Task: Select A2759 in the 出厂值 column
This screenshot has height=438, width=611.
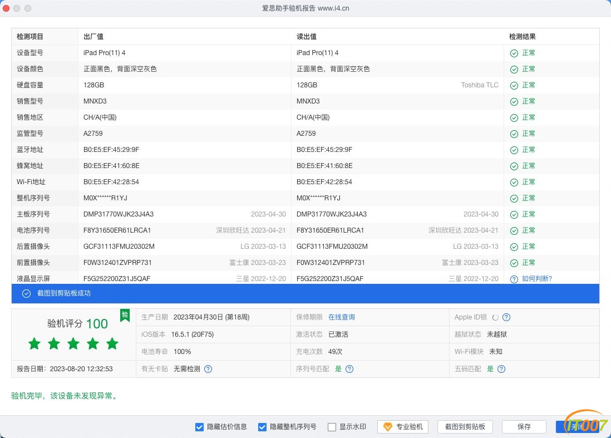Action: pyautogui.click(x=93, y=134)
